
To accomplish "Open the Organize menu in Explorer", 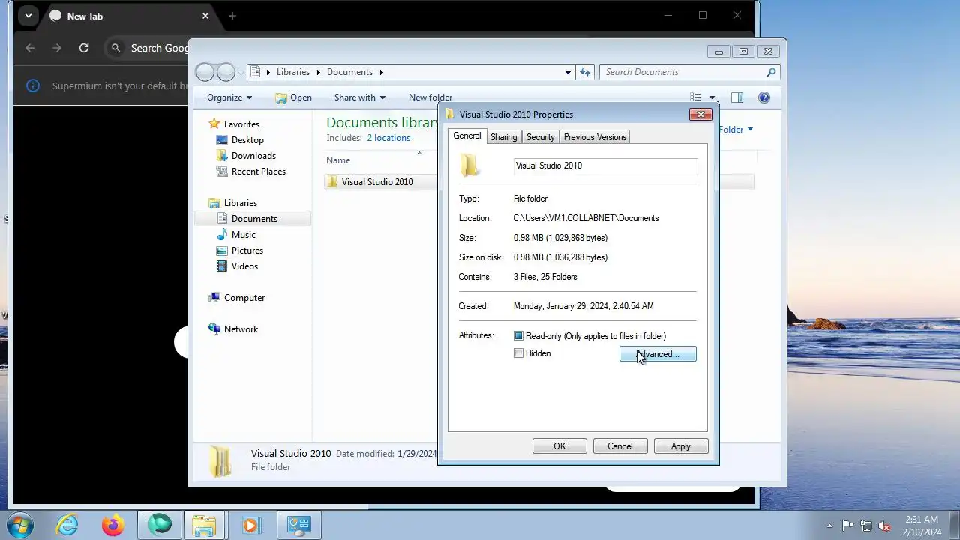I will click(229, 97).
